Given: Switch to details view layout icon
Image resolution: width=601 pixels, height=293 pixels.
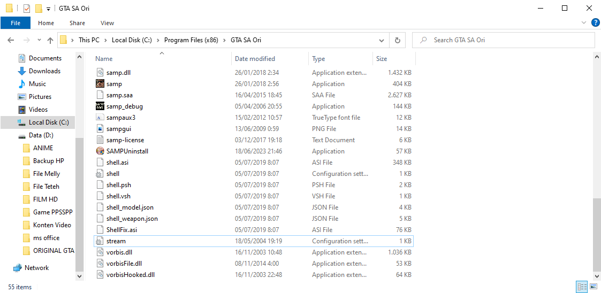Looking at the screenshot, I should click(x=582, y=287).
